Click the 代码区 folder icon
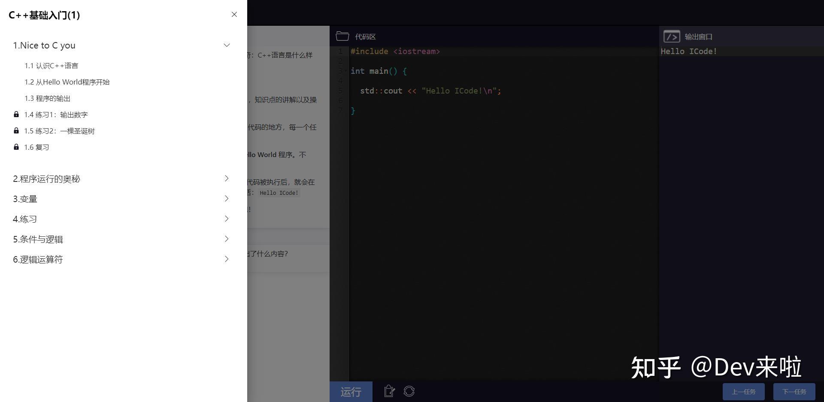This screenshot has height=402, width=824. [x=341, y=36]
